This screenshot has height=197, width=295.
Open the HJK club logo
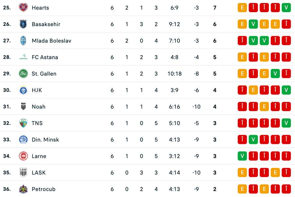pos(23,90)
